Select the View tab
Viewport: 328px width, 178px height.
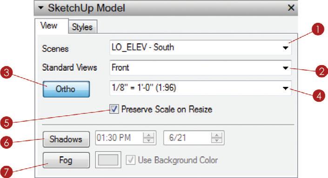49,26
